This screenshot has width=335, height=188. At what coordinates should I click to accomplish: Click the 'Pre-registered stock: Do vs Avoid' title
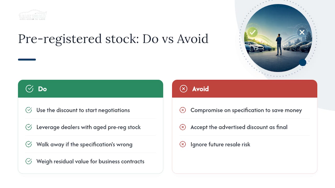click(113, 39)
